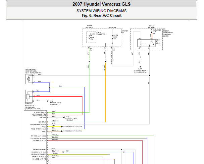Image resolution: width=204 pixels, height=164 pixels.
Task: Click the rear FET transistor symbol
Action: [29, 96]
